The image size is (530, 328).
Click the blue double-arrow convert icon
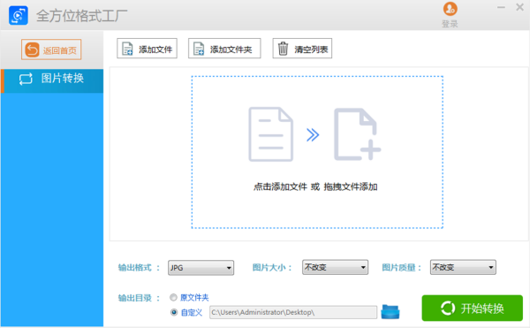click(x=313, y=134)
